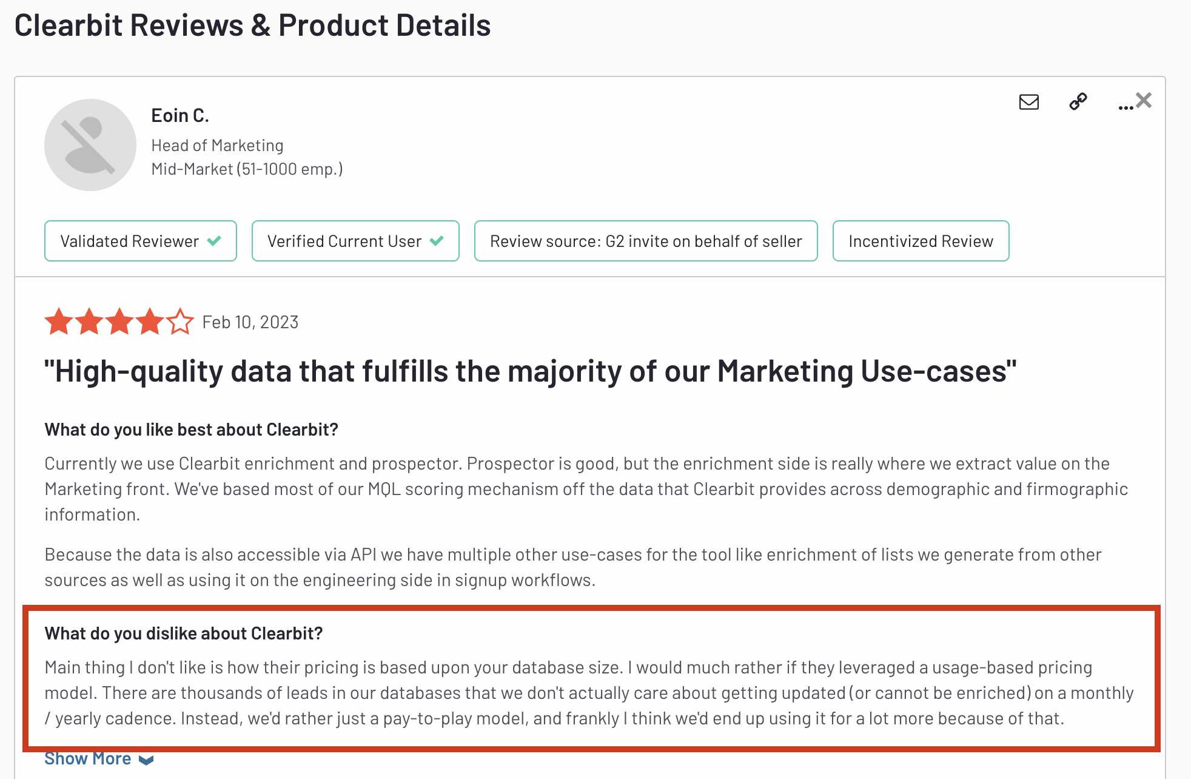Click the dislike about Clearbit question heading
Image resolution: width=1191 pixels, height=779 pixels.
pyautogui.click(x=184, y=633)
